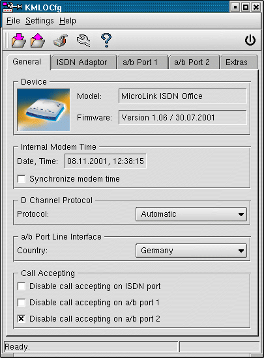Check Disable call accepting on a/b port 1
Screen dimensions: 264x358
click(x=22, y=303)
